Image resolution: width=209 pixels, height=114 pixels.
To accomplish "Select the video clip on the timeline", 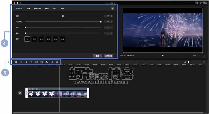I will point(57,93).
